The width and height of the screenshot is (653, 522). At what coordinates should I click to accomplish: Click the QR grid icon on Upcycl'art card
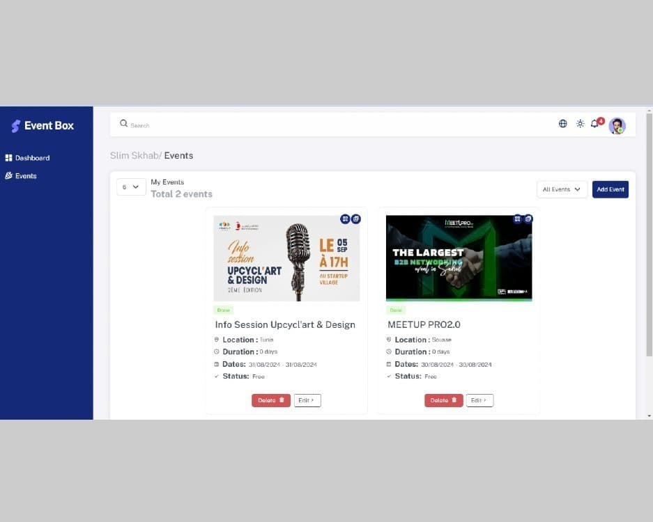click(345, 219)
